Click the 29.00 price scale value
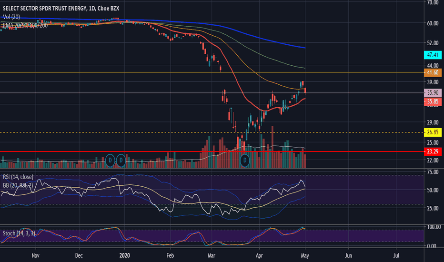The width and height of the screenshot is (444, 262). pyautogui.click(x=433, y=122)
